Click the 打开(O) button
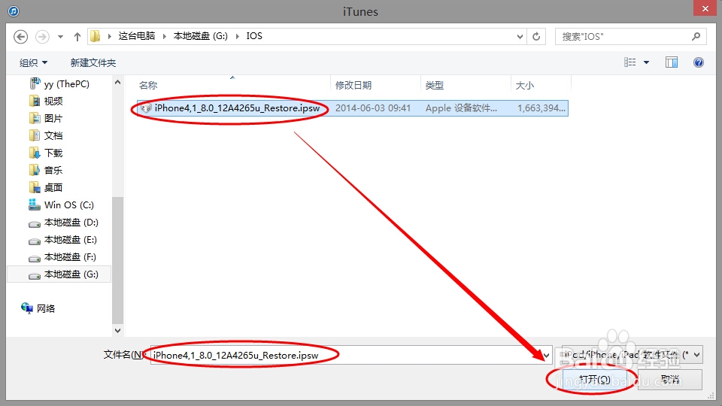722x406 pixels. pyautogui.click(x=594, y=379)
